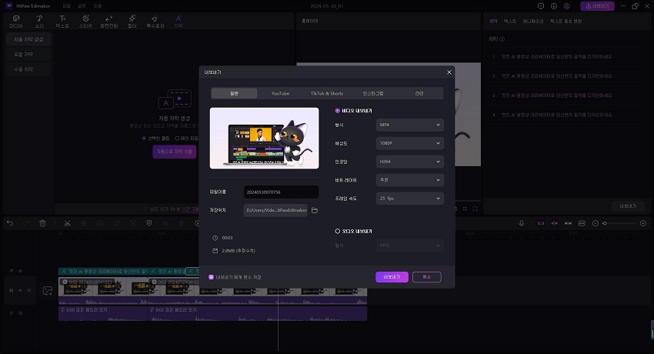
Task: Toggle the checkbox at export dialog bottom-left
Action: click(x=212, y=277)
